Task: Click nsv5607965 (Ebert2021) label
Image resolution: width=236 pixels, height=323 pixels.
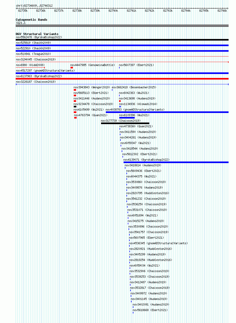Action: coord(147,238)
